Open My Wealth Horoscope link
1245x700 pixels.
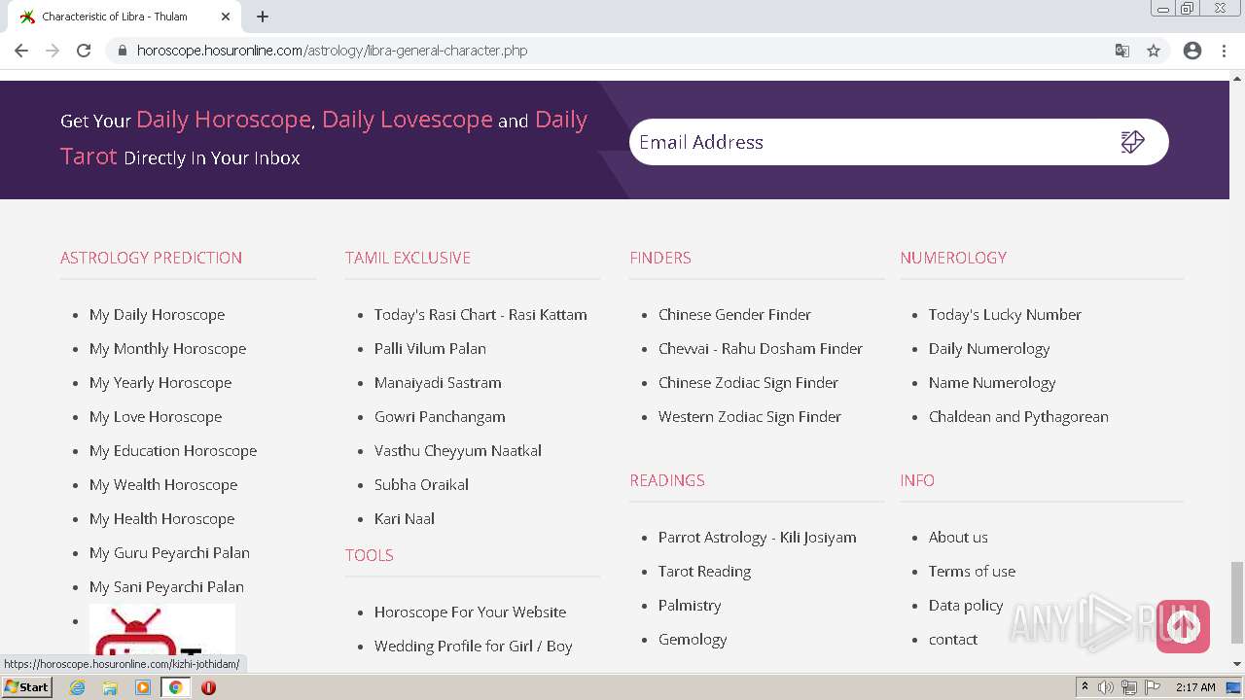[163, 484]
